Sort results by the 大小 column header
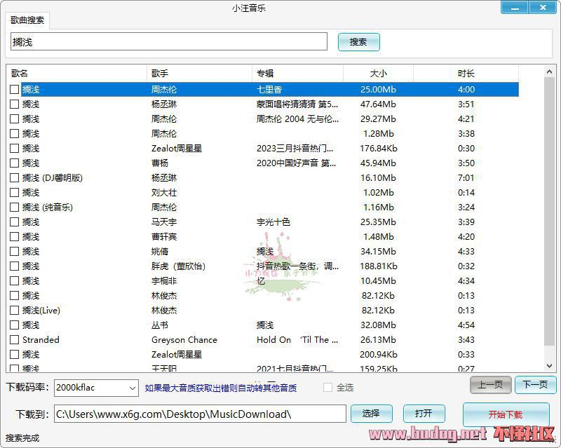 coord(378,74)
